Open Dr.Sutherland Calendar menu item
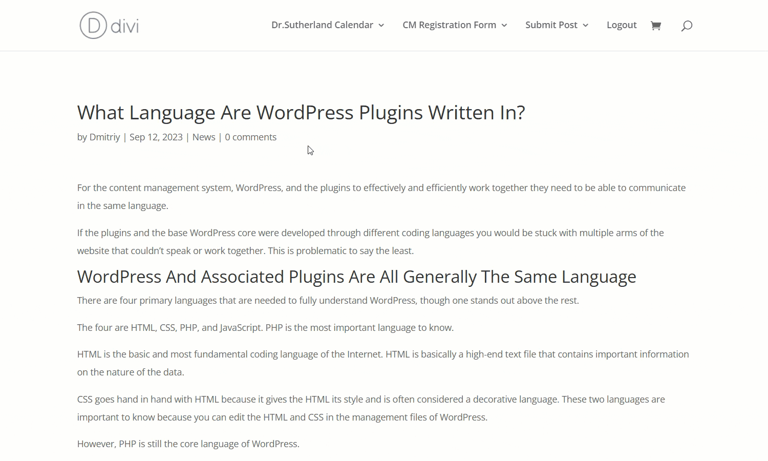Image resolution: width=768 pixels, height=461 pixels. pos(322,25)
